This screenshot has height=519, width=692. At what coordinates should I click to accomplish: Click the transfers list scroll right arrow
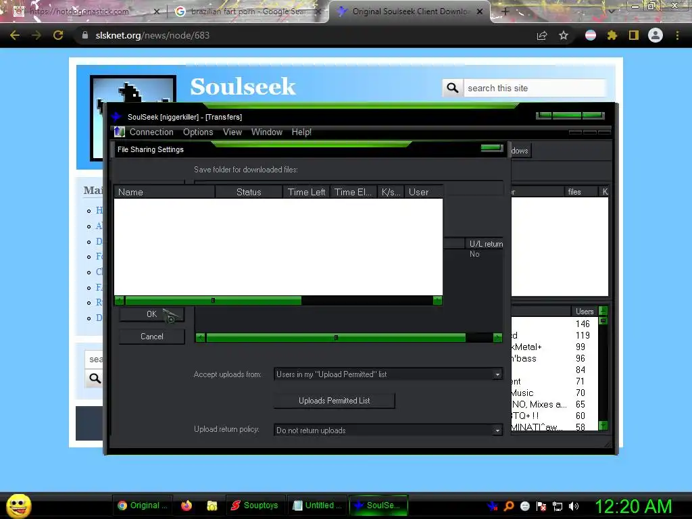tap(437, 301)
